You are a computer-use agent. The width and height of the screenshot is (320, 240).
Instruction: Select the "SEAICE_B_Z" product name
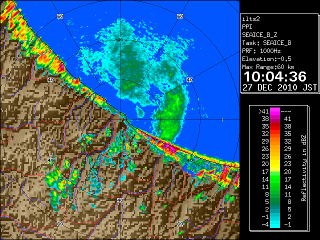coord(259,35)
